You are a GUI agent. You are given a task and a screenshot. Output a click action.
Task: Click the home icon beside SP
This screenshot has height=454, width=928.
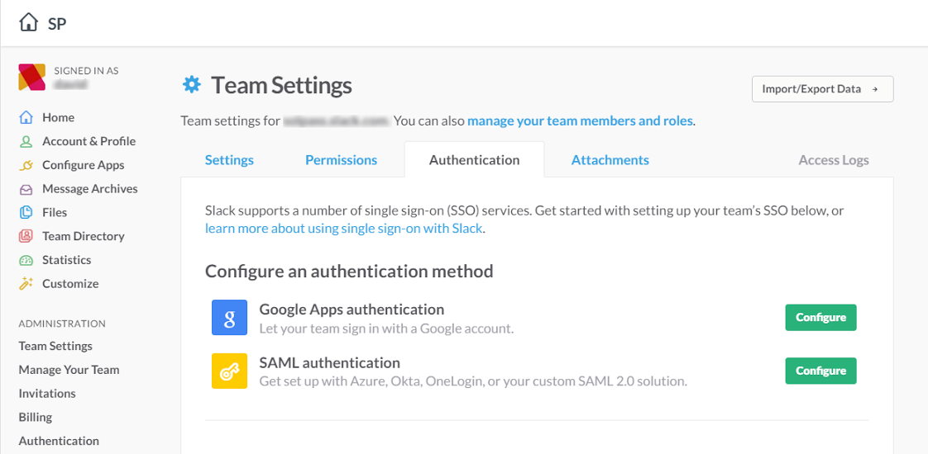pyautogui.click(x=29, y=23)
